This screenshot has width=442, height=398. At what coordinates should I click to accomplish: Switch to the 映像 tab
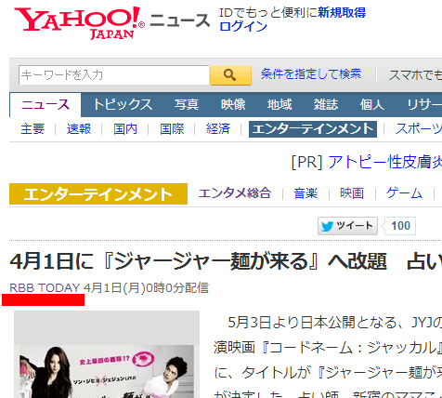233,104
